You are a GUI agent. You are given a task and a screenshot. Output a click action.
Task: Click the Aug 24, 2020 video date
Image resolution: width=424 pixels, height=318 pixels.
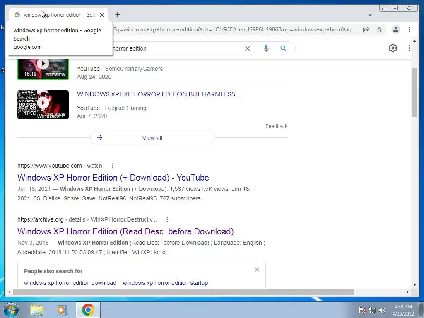pos(94,77)
